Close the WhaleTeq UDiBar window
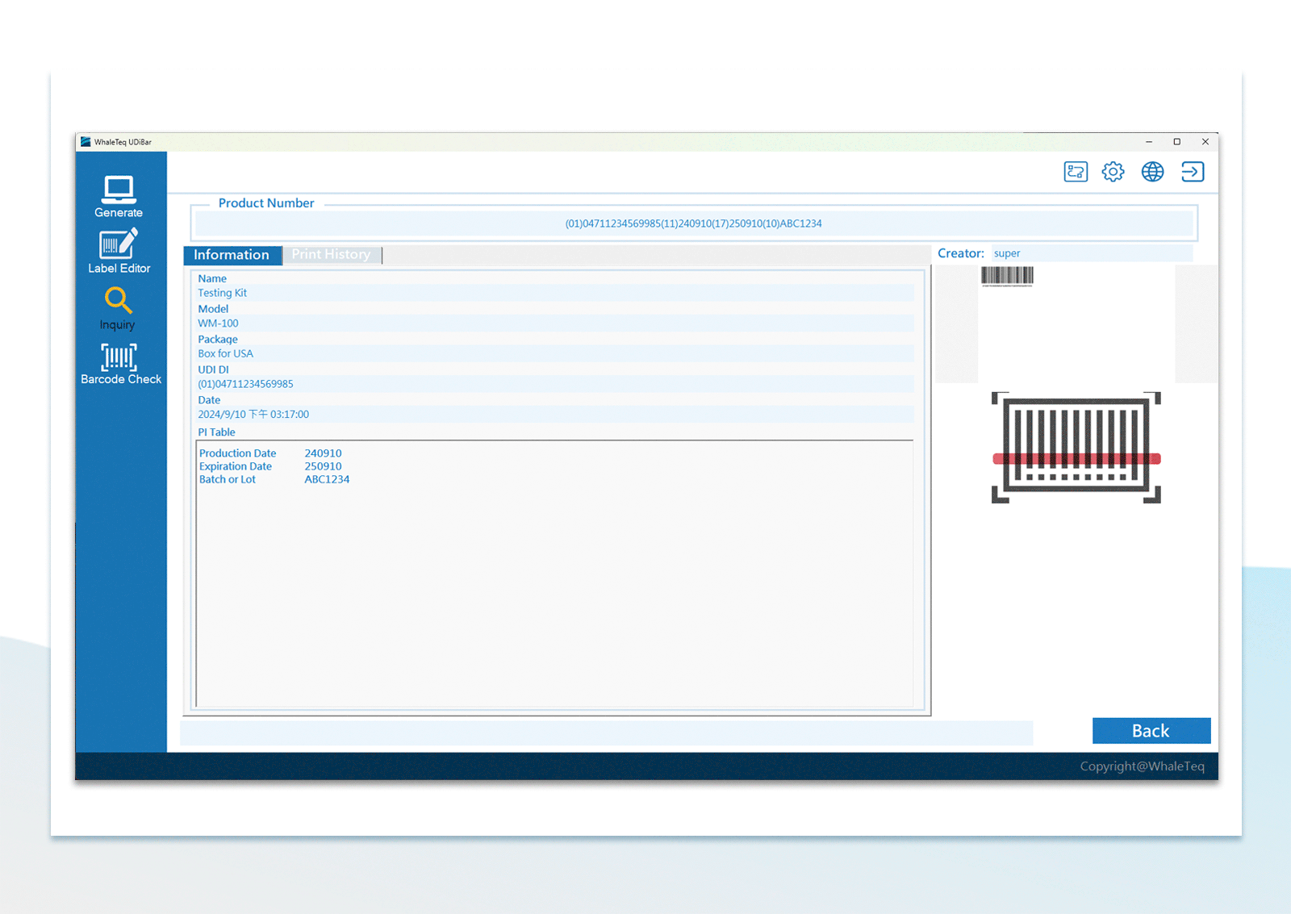The image size is (1291, 914). (1205, 142)
